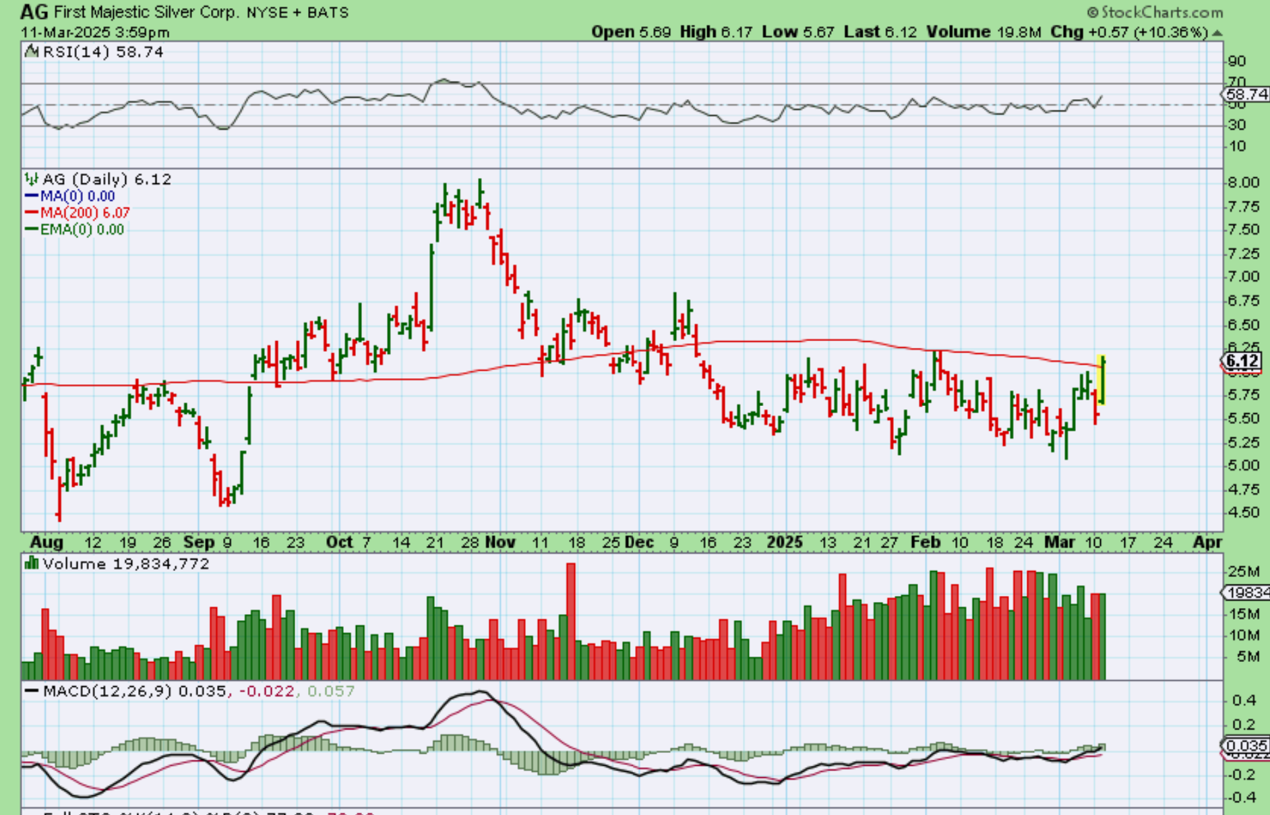Click the yellow-highlighted latest price bar

(x=1102, y=380)
